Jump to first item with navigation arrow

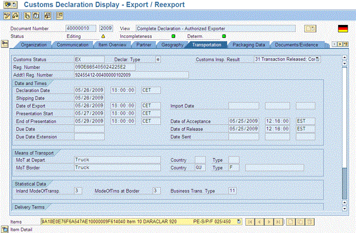click(x=250, y=222)
